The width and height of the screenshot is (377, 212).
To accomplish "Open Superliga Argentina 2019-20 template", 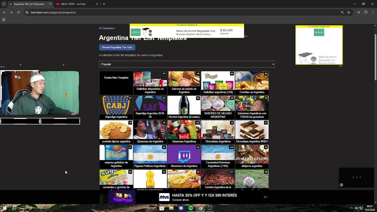I will click(x=150, y=107).
